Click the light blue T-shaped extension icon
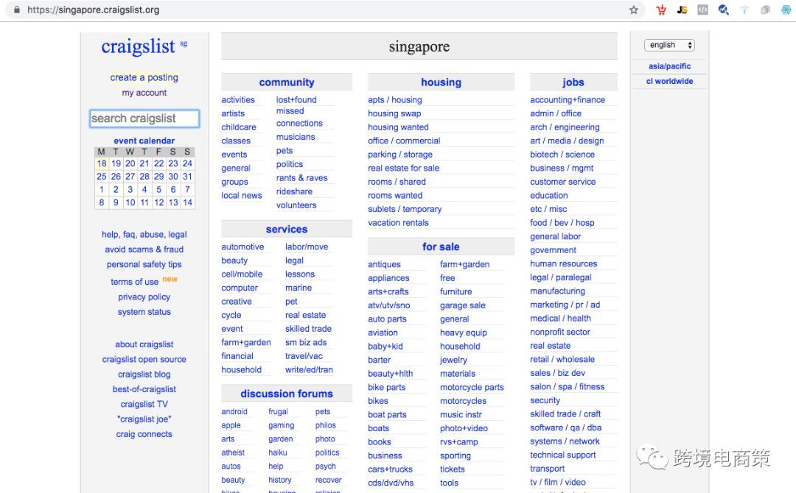 (x=744, y=10)
